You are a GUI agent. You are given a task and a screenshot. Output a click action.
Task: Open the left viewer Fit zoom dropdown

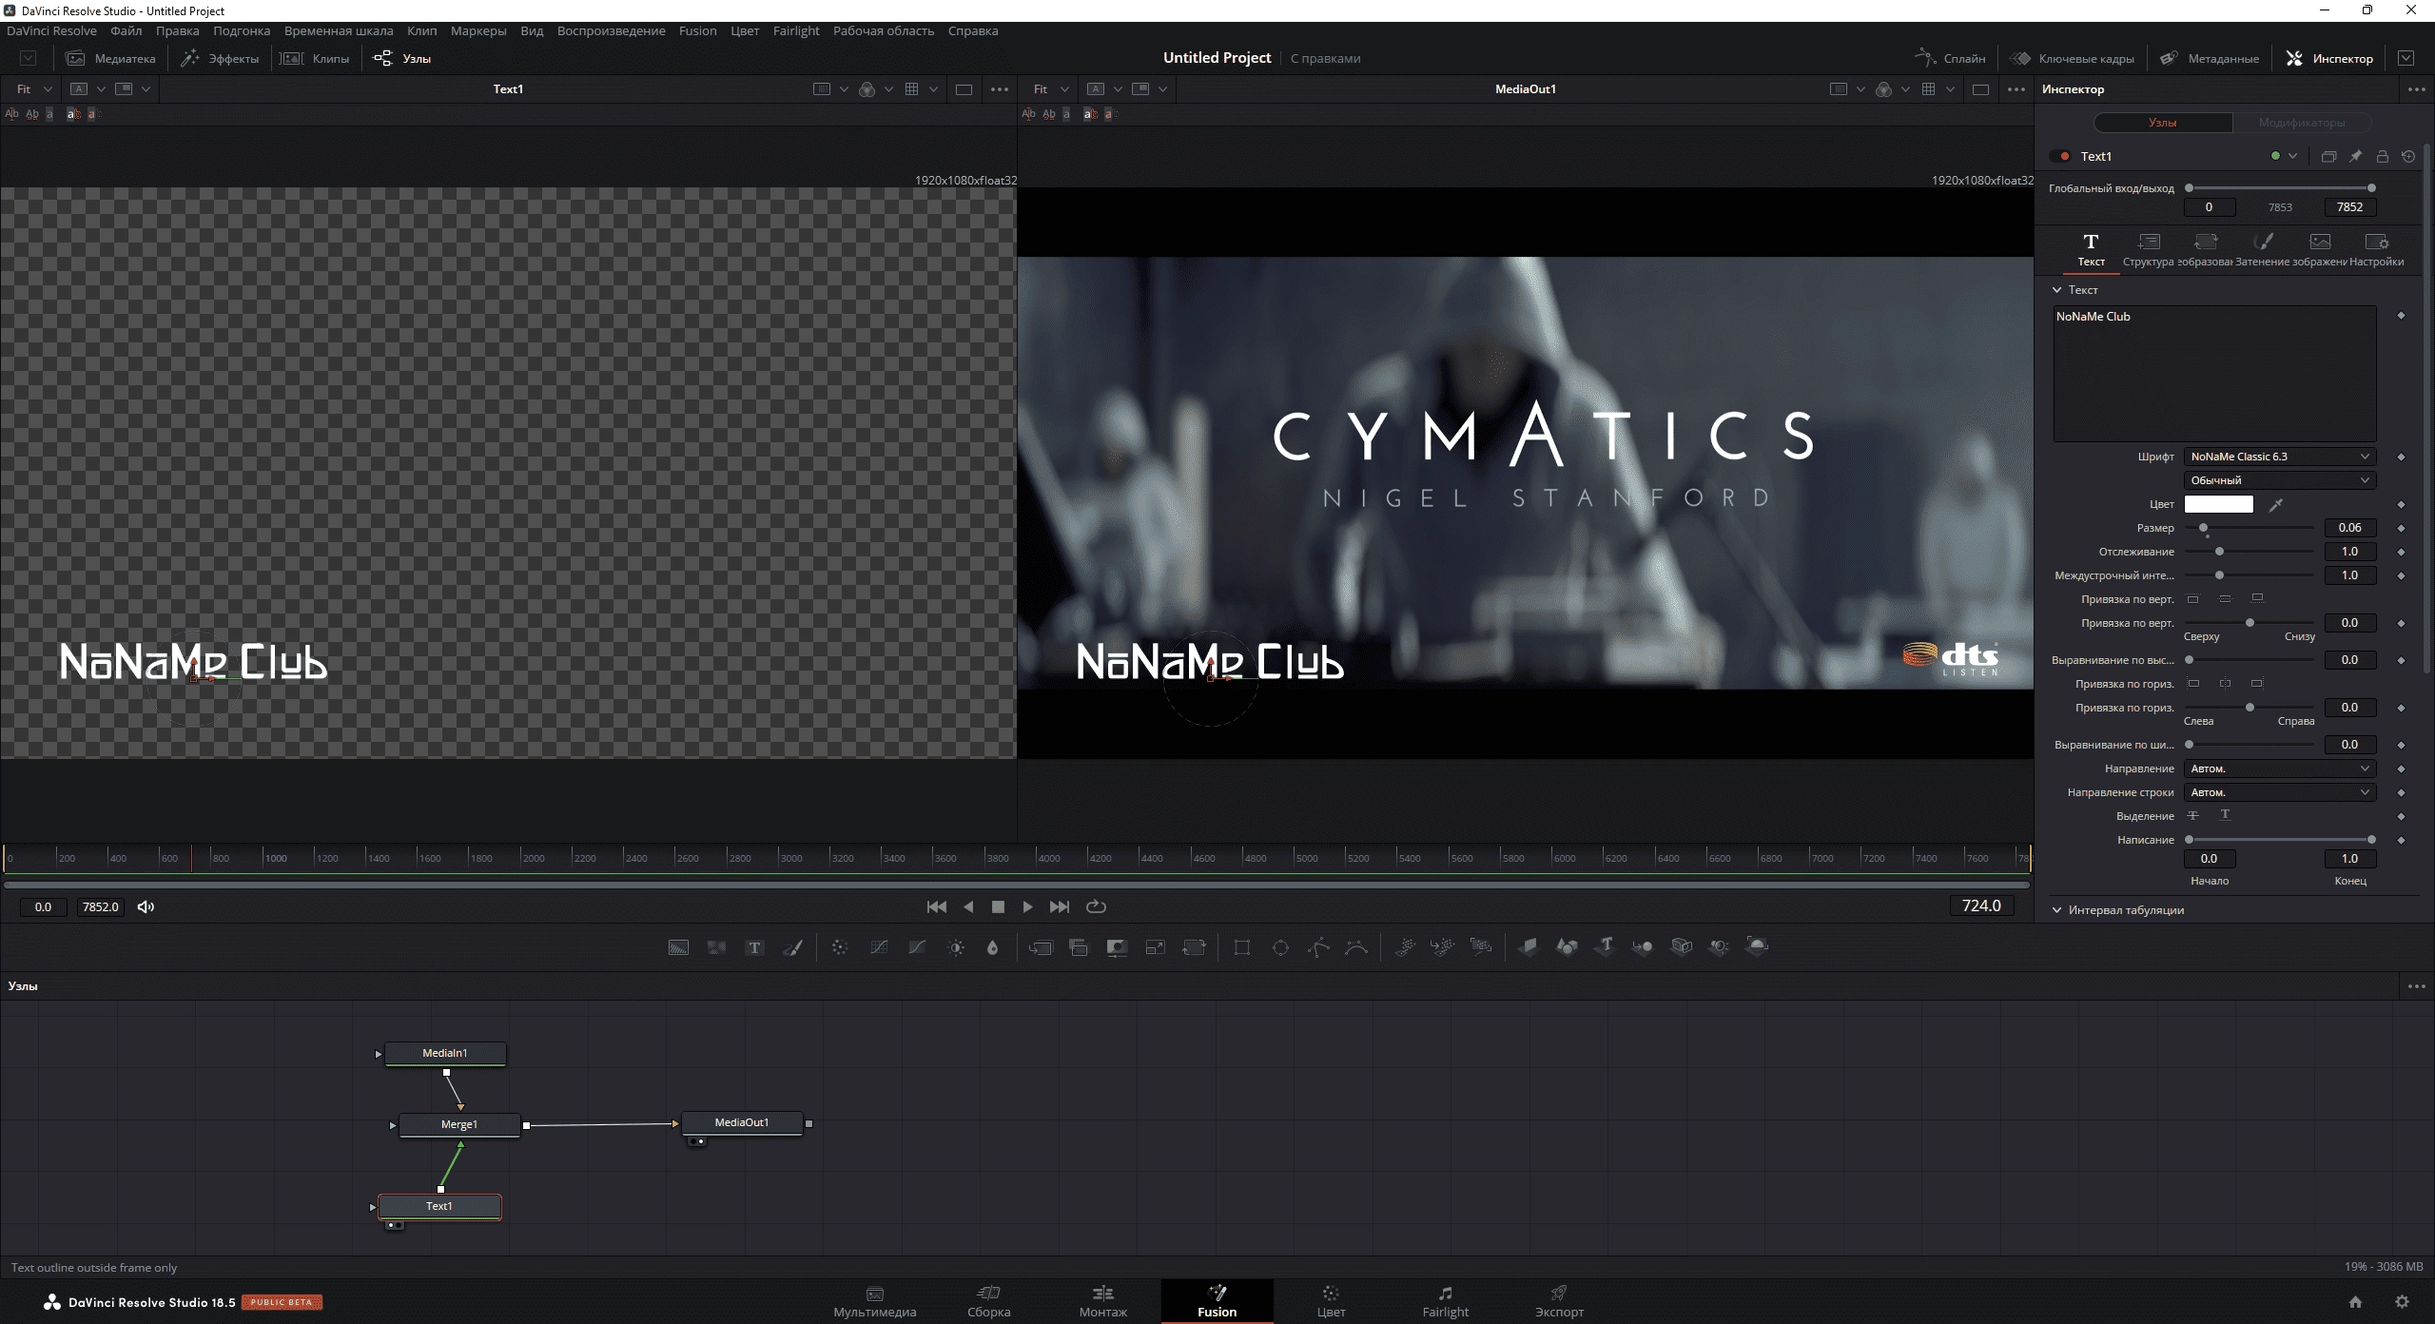click(x=33, y=88)
